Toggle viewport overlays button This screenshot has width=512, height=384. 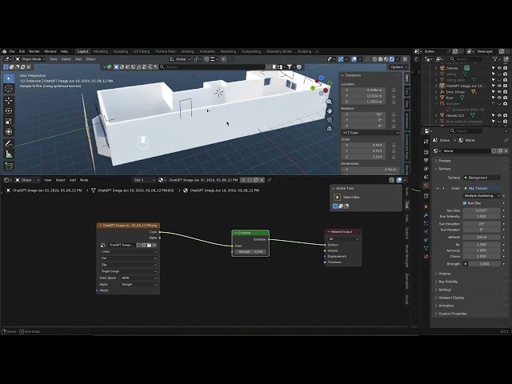click(354, 59)
